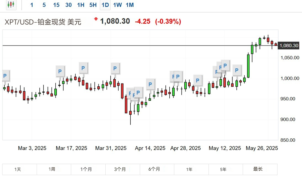Switch to the 1W interval
The height and width of the screenshot is (177, 302).
[117, 5]
